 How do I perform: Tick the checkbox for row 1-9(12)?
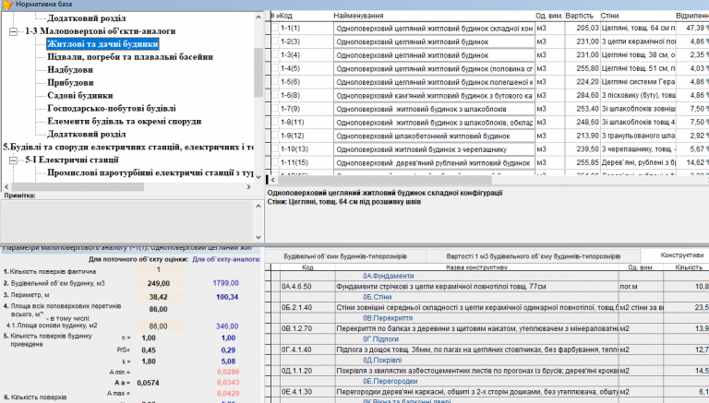275,136
